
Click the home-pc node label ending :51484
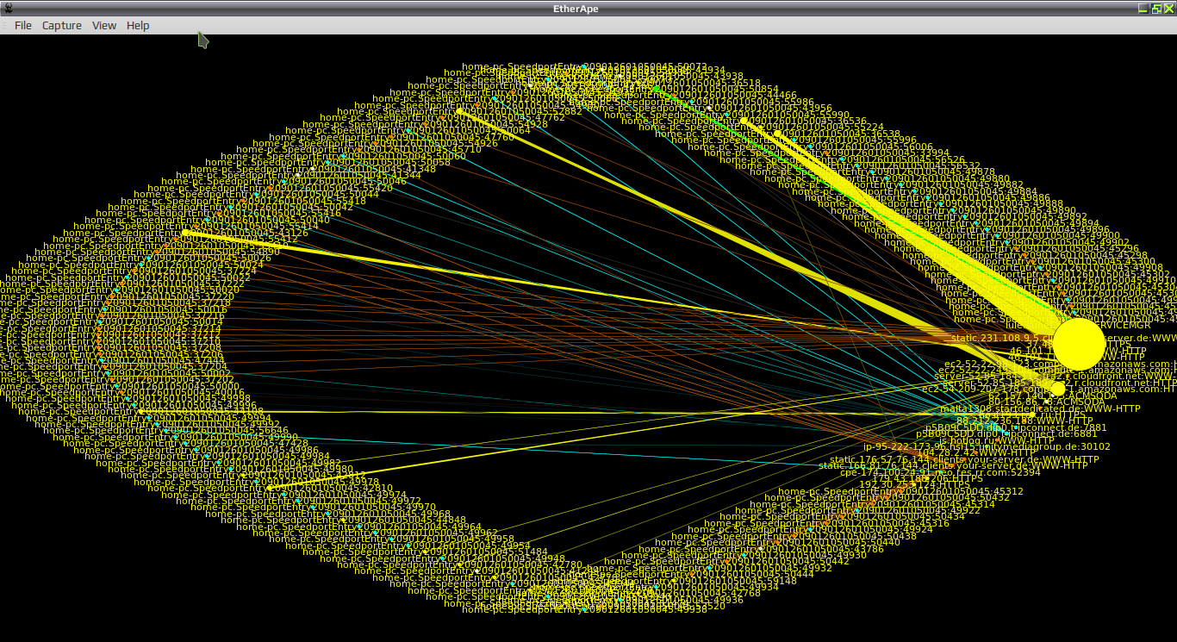point(425,552)
